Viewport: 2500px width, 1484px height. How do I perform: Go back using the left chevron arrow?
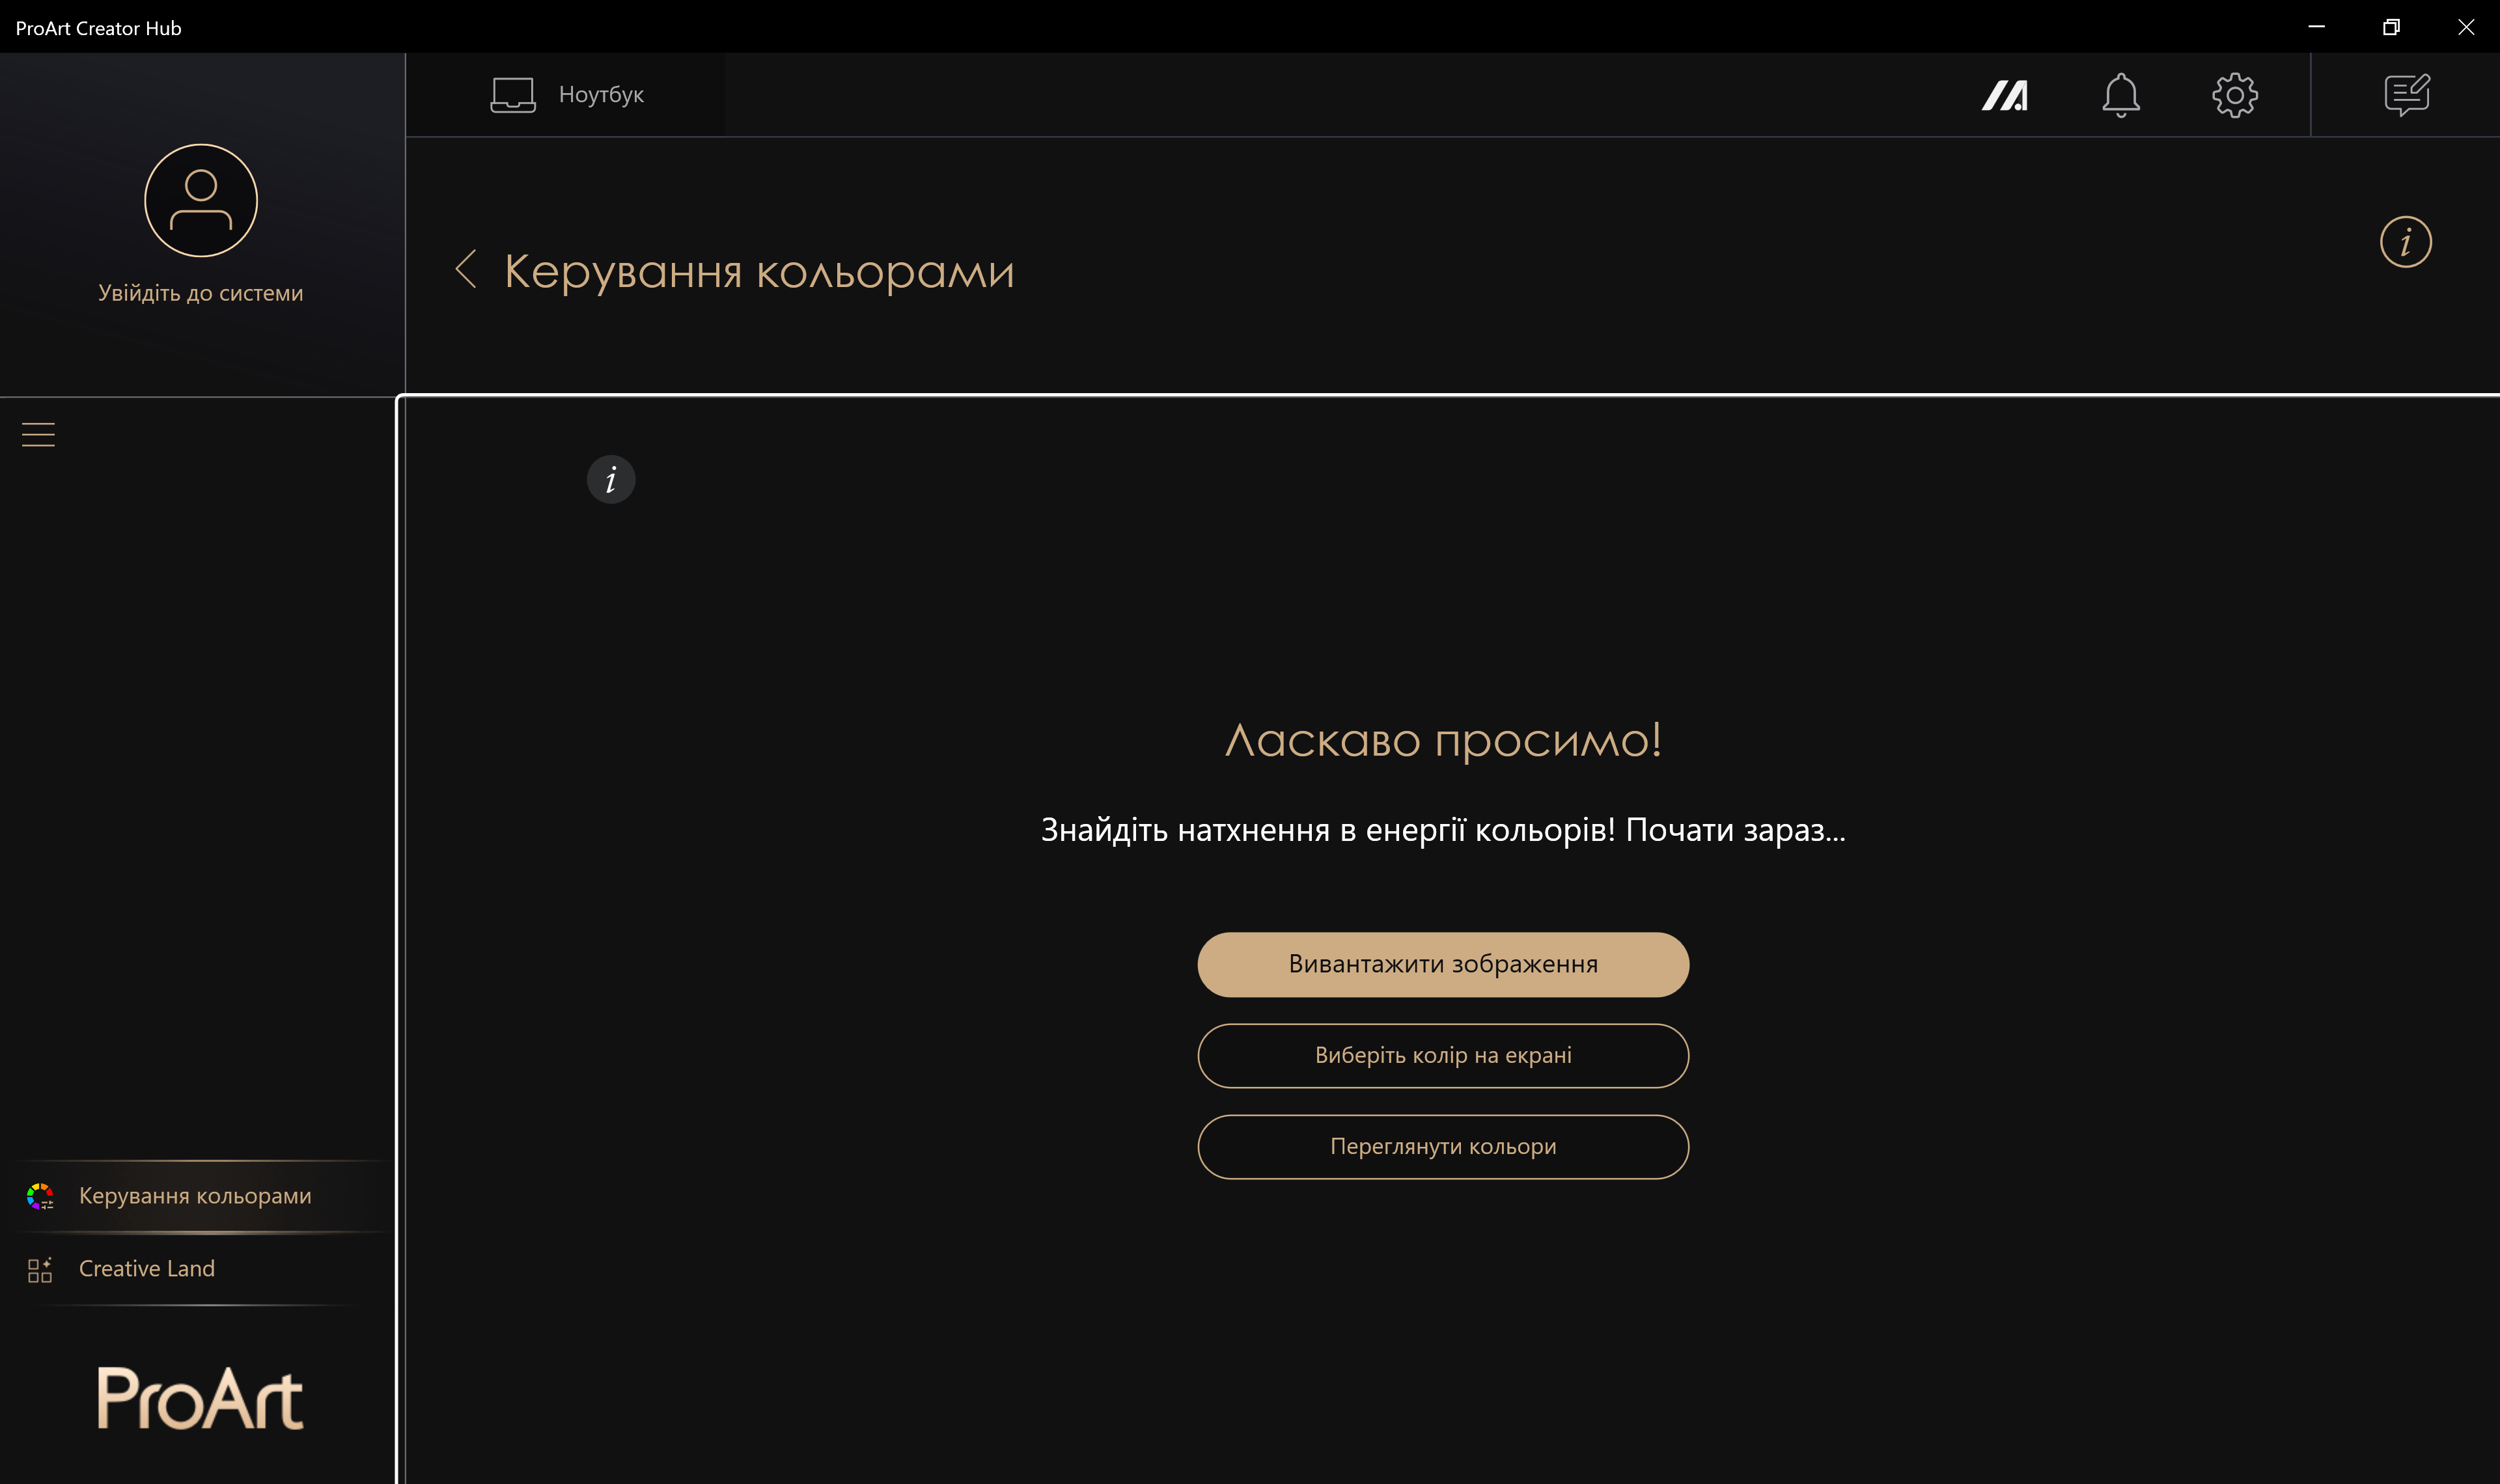pyautogui.click(x=465, y=270)
